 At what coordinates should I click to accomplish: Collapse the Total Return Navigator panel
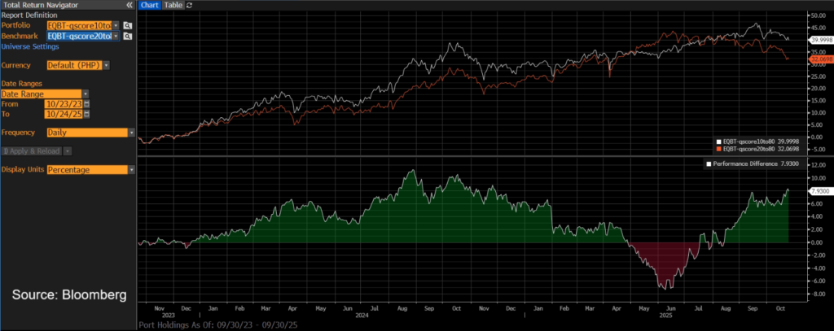tap(129, 5)
